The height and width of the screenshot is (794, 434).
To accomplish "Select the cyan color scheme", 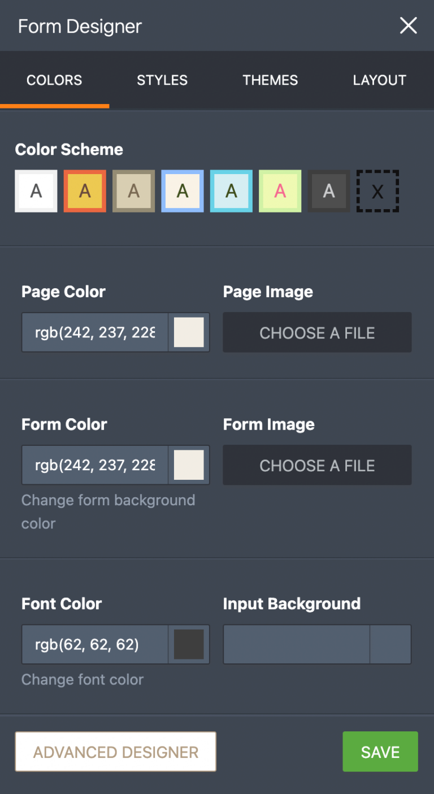I will pyautogui.click(x=231, y=191).
